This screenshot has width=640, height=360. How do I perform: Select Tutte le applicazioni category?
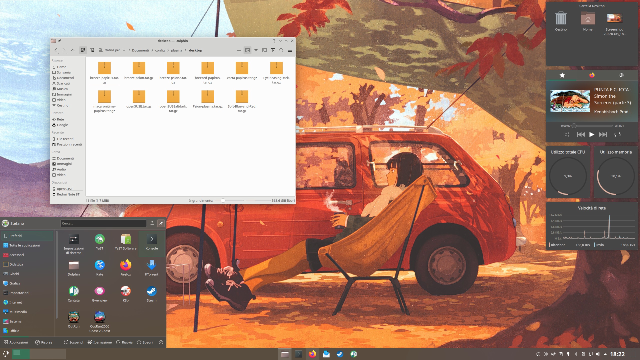pos(27,245)
